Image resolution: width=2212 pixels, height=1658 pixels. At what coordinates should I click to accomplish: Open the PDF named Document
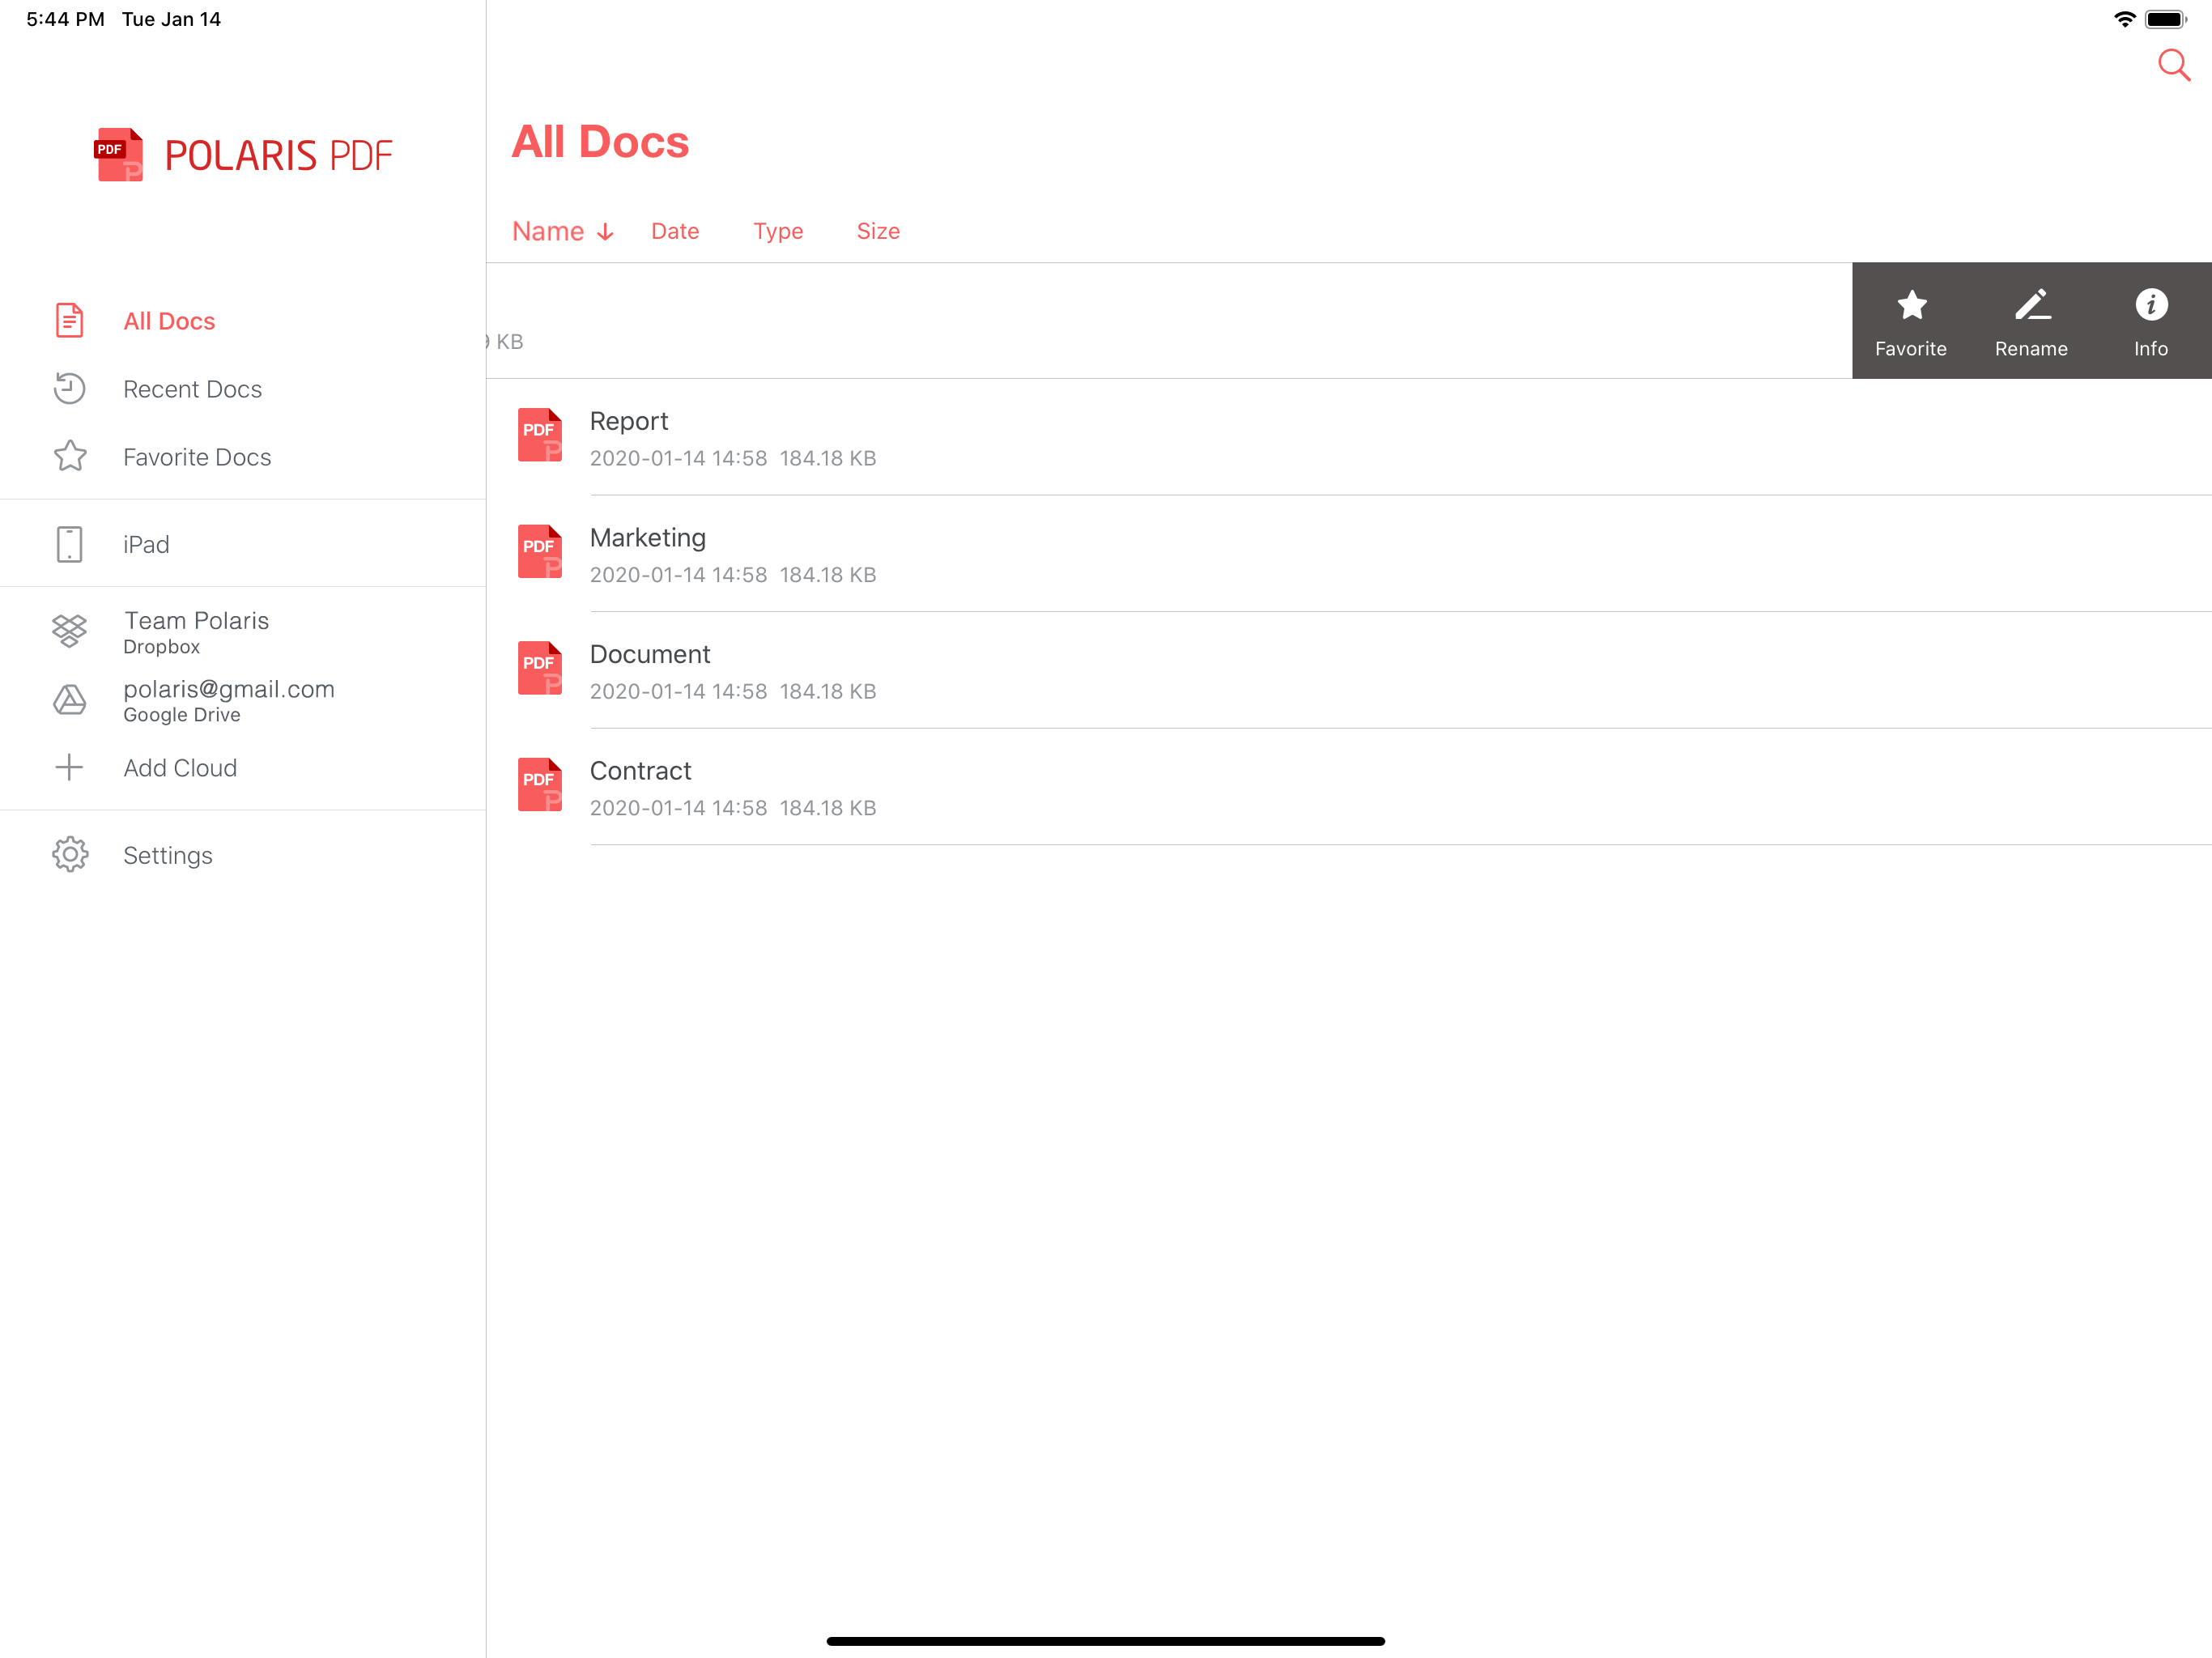coord(650,670)
